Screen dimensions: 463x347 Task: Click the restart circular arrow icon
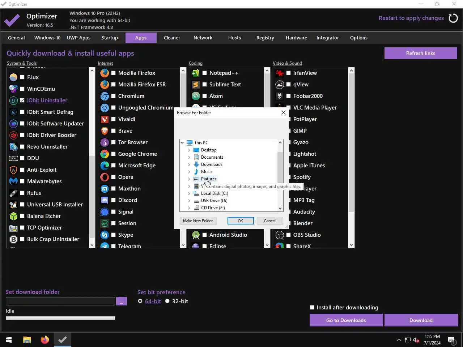tap(453, 18)
